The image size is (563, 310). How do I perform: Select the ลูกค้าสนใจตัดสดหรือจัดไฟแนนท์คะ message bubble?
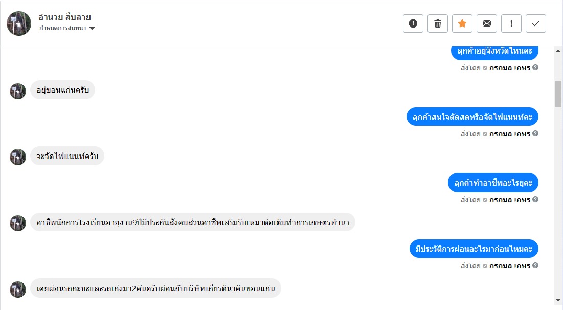point(472,117)
